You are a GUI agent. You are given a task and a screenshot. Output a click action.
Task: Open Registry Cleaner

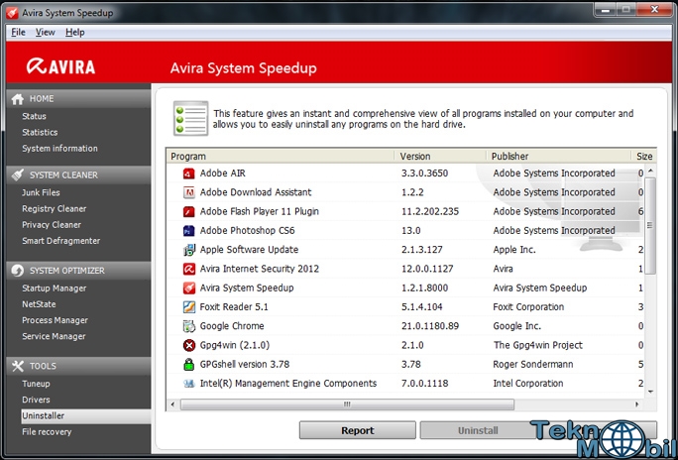[55, 209]
